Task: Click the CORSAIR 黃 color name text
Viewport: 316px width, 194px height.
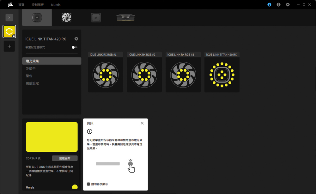Action: pos(33,158)
